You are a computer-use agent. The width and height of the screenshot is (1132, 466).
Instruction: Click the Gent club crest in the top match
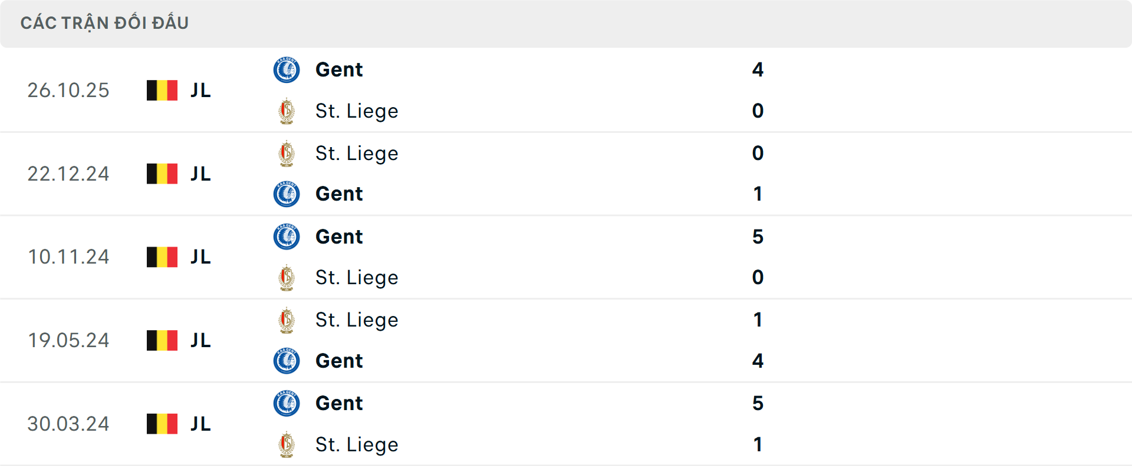[x=287, y=69]
